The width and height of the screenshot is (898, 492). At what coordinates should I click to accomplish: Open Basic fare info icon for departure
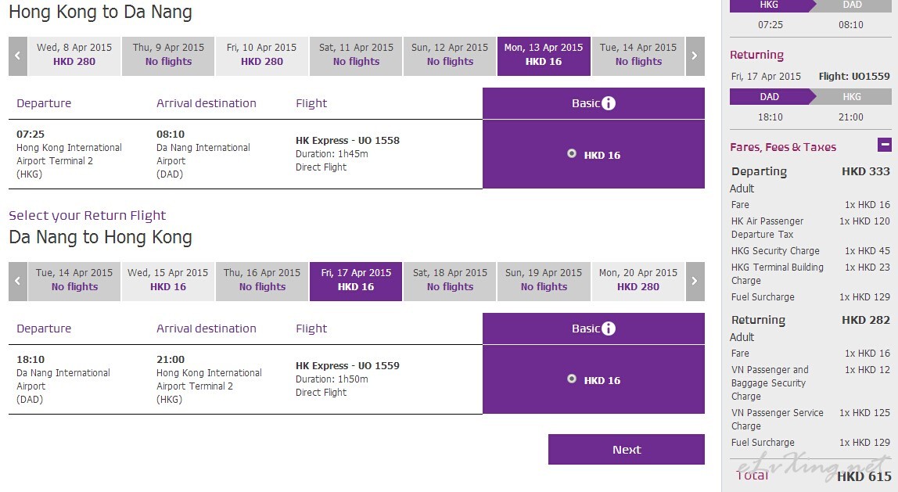coord(609,103)
